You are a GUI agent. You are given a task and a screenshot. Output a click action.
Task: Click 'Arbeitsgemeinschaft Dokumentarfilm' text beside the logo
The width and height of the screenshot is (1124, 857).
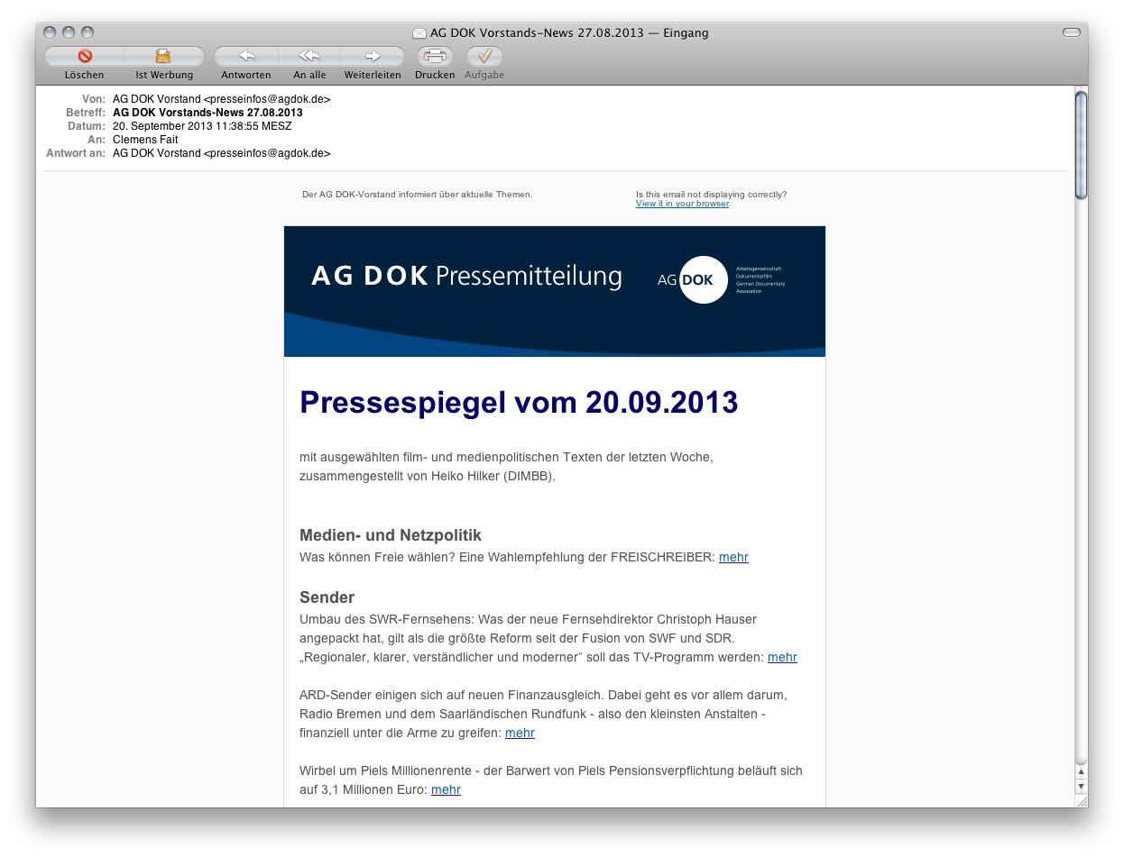tap(759, 272)
